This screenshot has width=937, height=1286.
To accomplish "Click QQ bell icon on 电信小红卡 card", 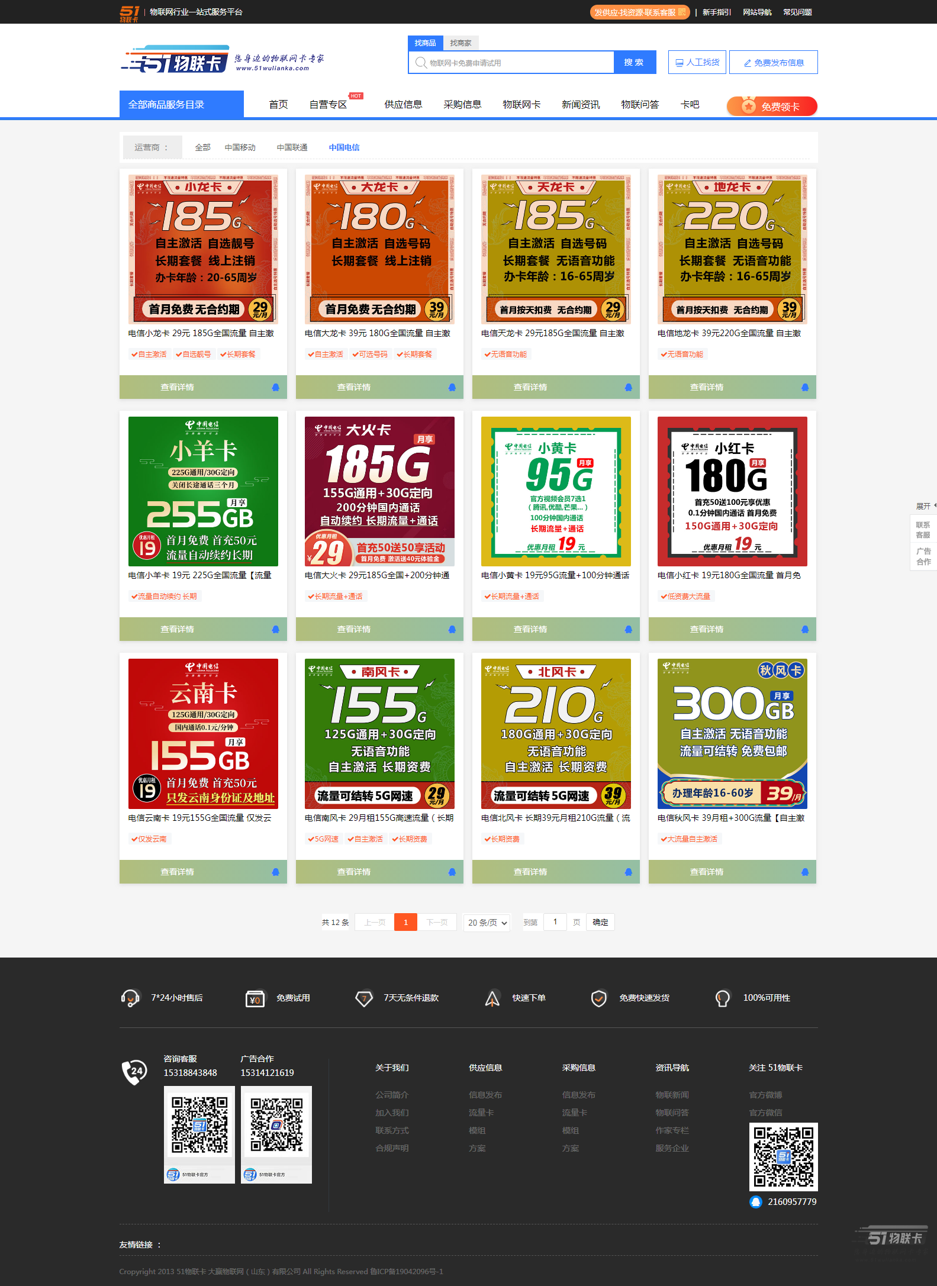I will click(x=804, y=629).
